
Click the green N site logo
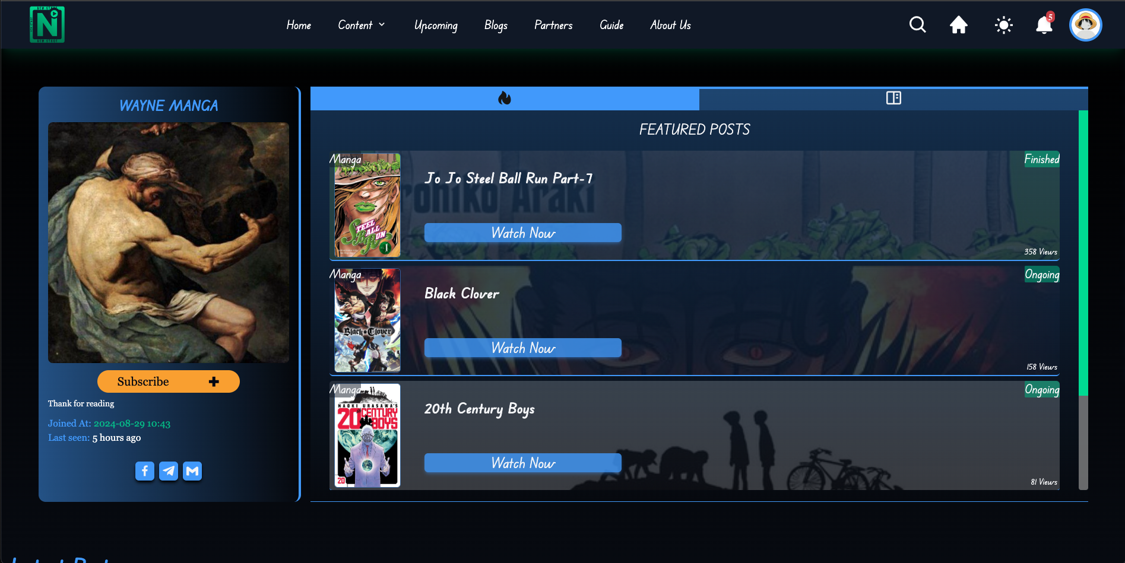coord(47,24)
